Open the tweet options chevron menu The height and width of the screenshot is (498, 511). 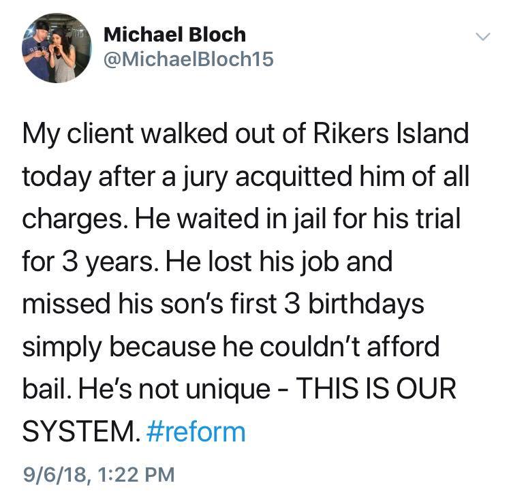(x=482, y=36)
